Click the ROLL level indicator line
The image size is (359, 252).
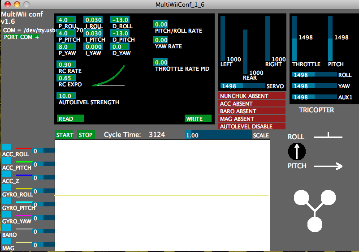point(328,136)
